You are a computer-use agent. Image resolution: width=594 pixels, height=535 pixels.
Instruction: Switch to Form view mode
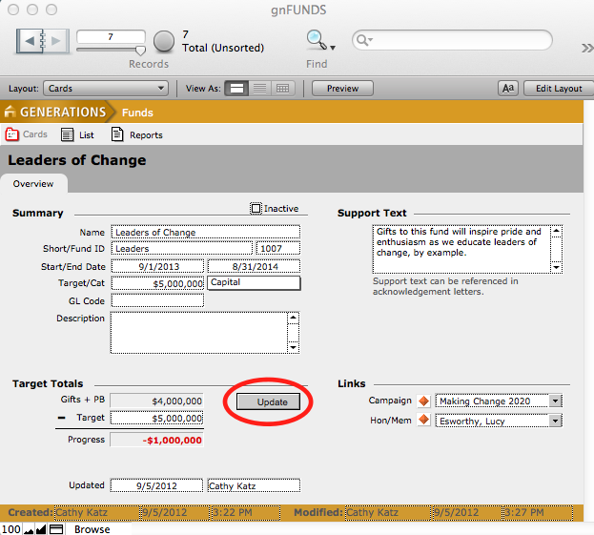pyautogui.click(x=236, y=89)
